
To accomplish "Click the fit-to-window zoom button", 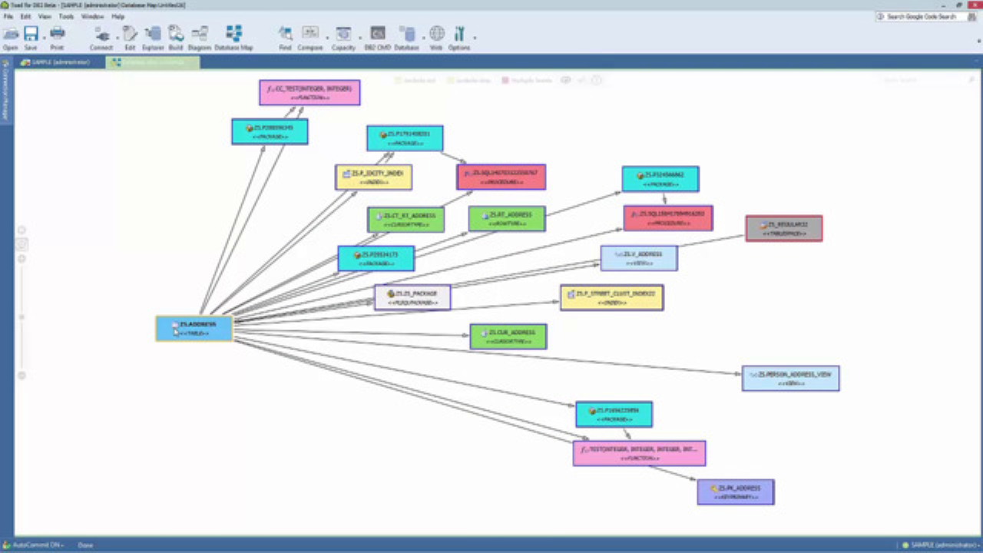I will point(22,244).
